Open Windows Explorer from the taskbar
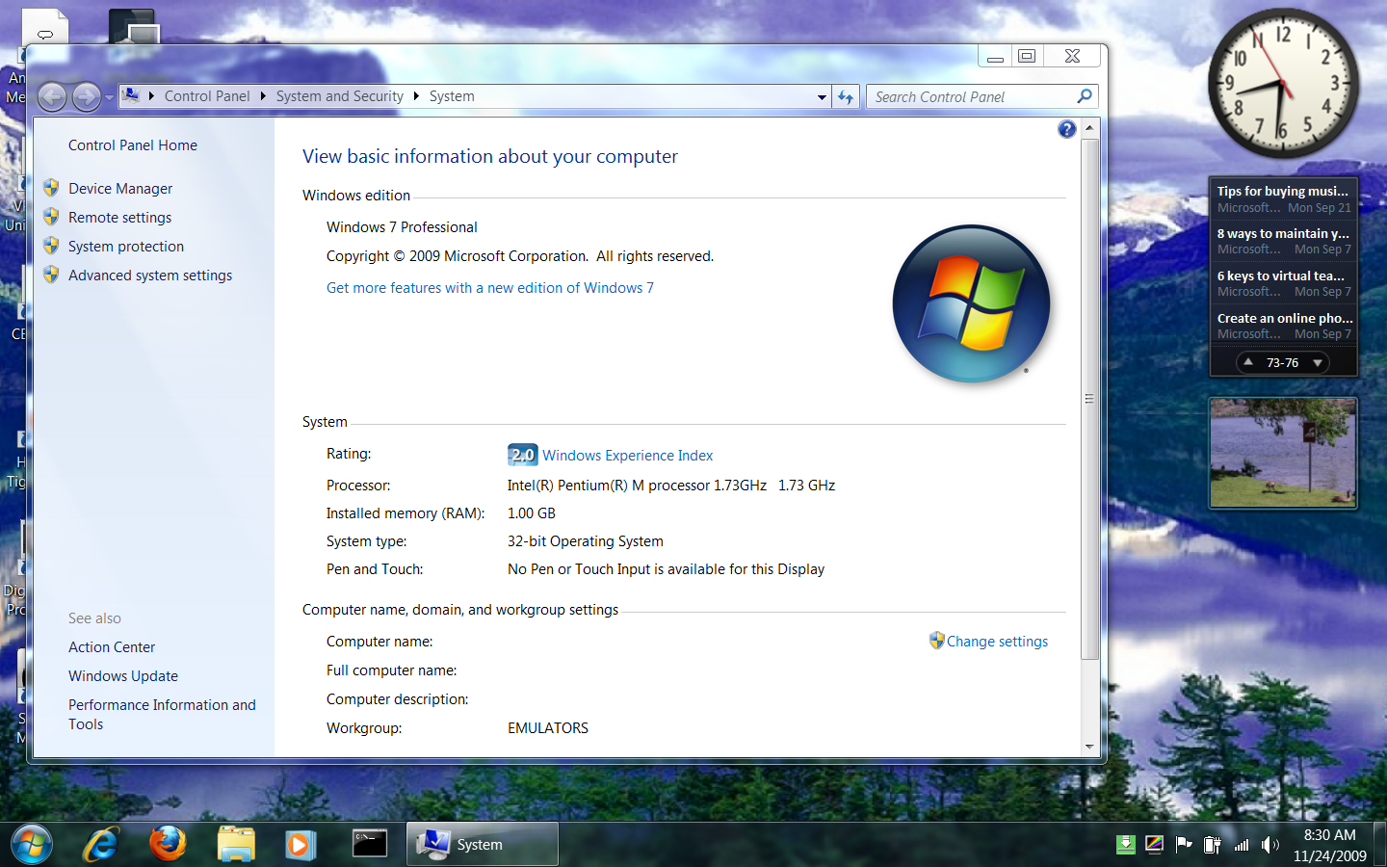 236,845
